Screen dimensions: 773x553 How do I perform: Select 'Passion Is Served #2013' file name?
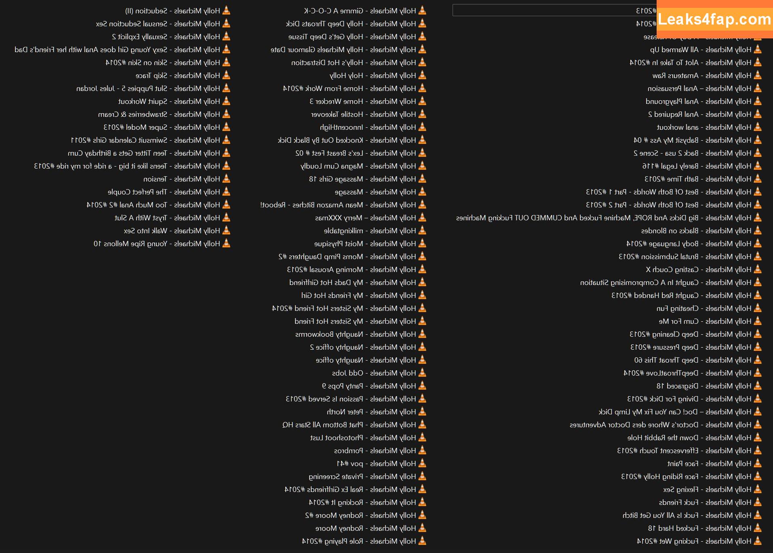(x=324, y=399)
